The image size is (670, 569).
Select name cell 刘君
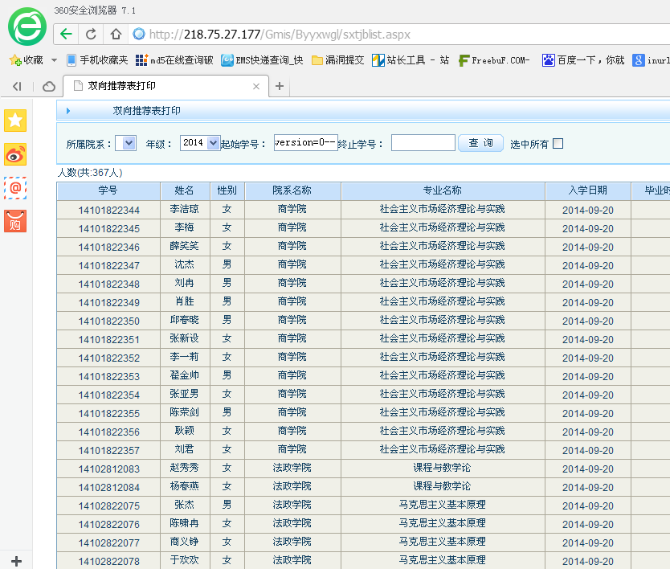point(185,449)
